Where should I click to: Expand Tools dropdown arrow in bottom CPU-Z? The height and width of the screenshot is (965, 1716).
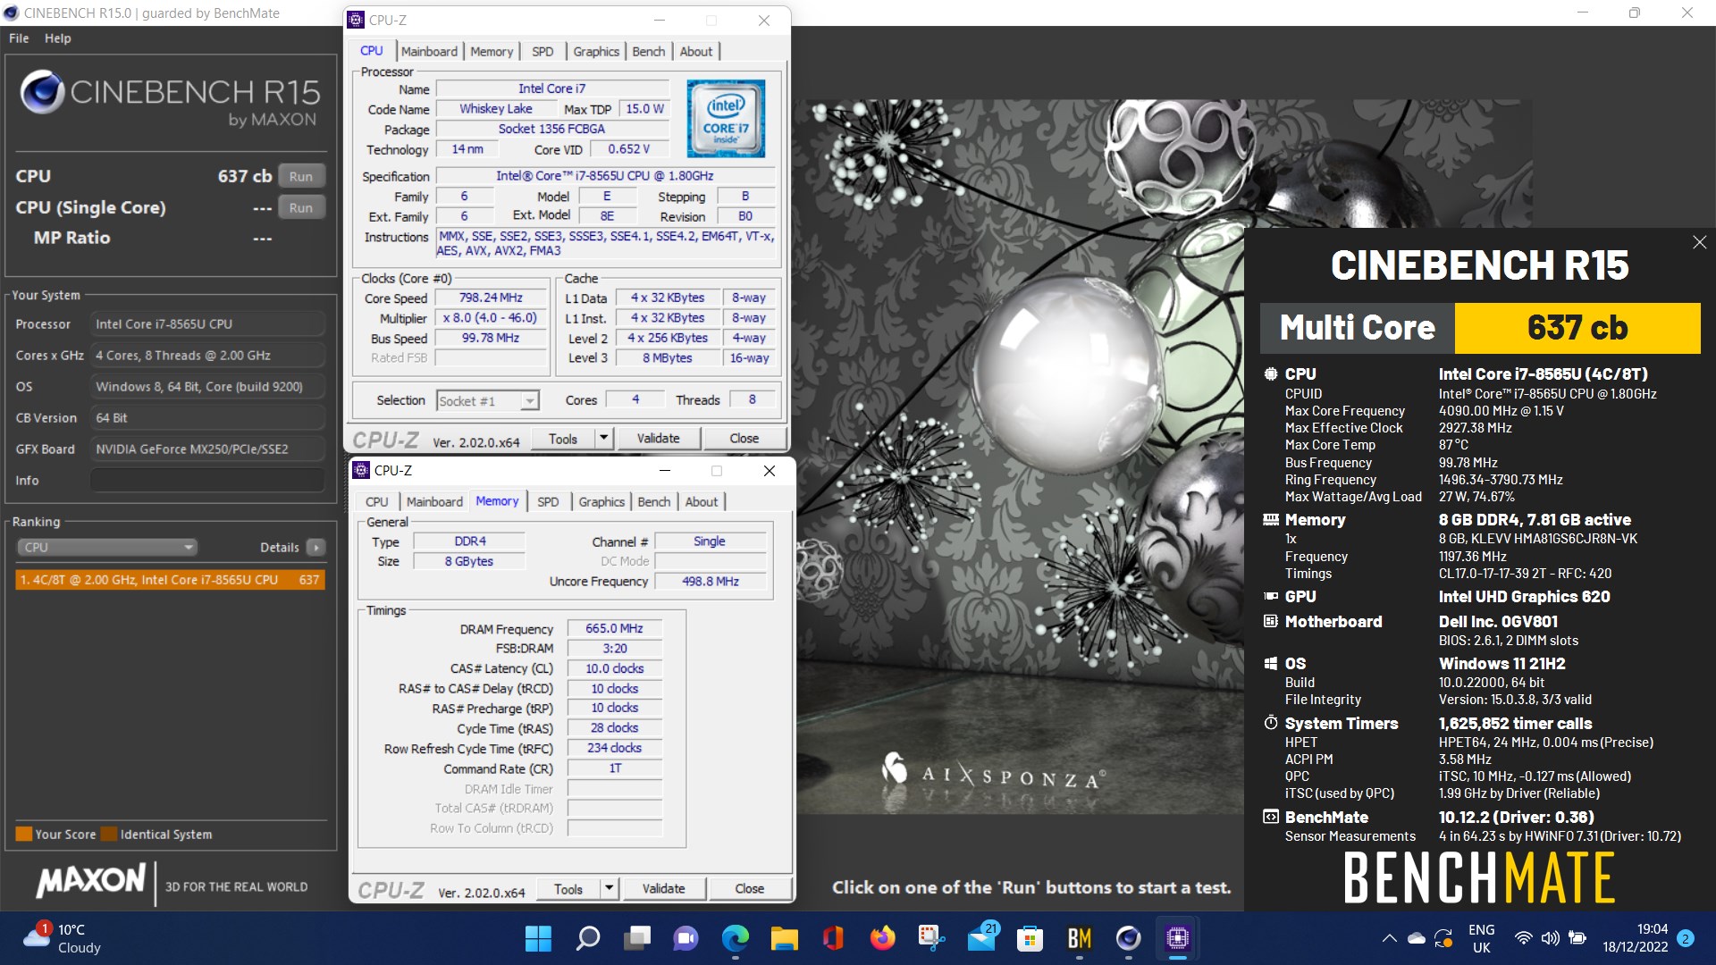click(610, 889)
